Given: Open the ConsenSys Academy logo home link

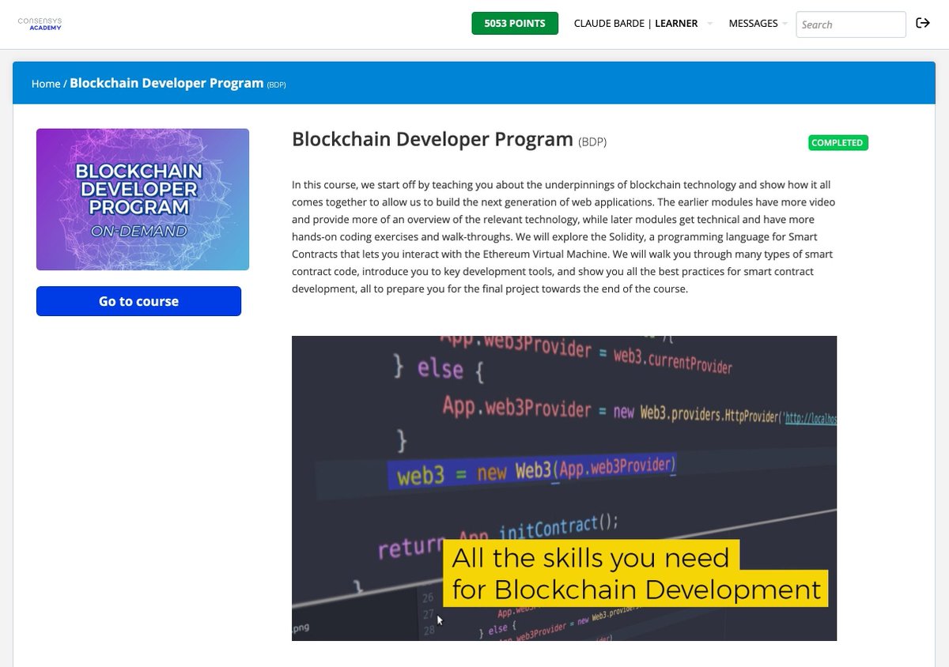Looking at the screenshot, I should (40, 24).
